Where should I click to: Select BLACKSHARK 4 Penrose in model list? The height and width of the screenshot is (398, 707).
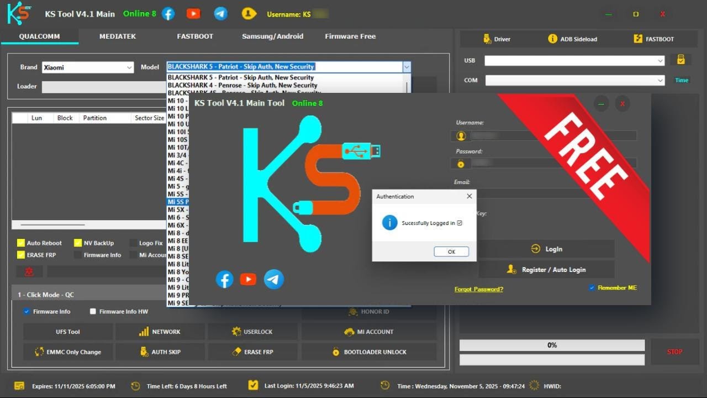tap(242, 85)
